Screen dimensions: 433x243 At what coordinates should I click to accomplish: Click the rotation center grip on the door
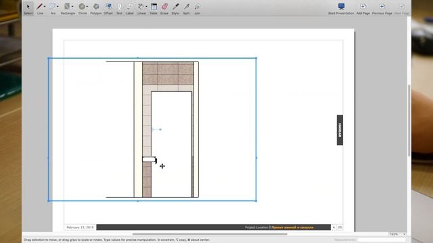point(152,129)
